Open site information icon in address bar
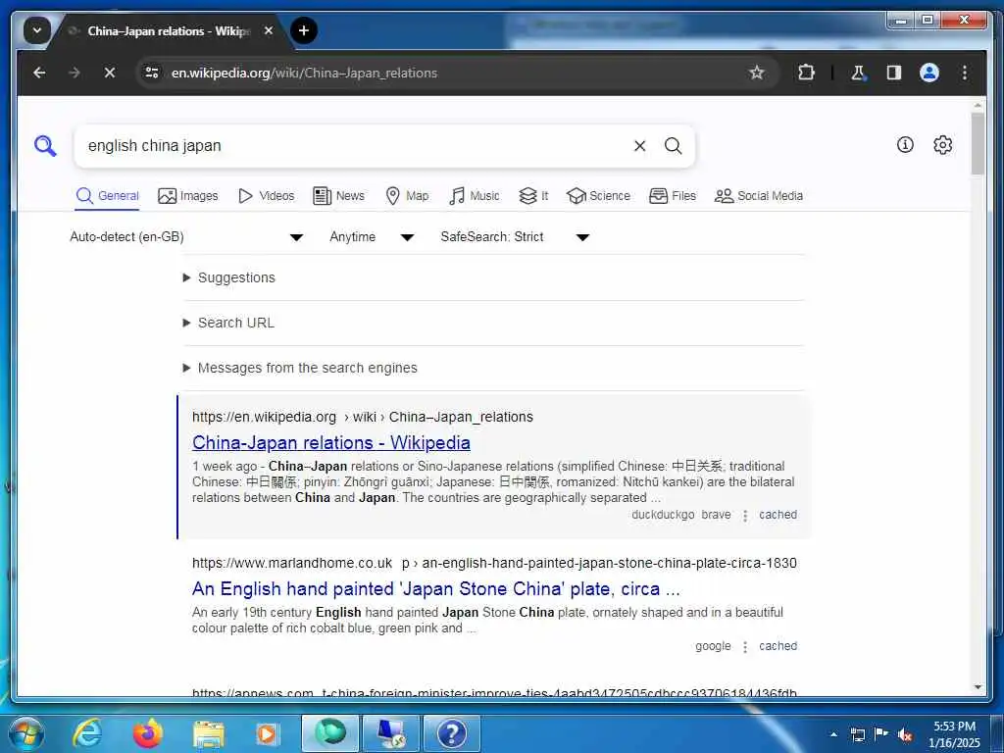This screenshot has width=1004, height=753. pos(152,73)
